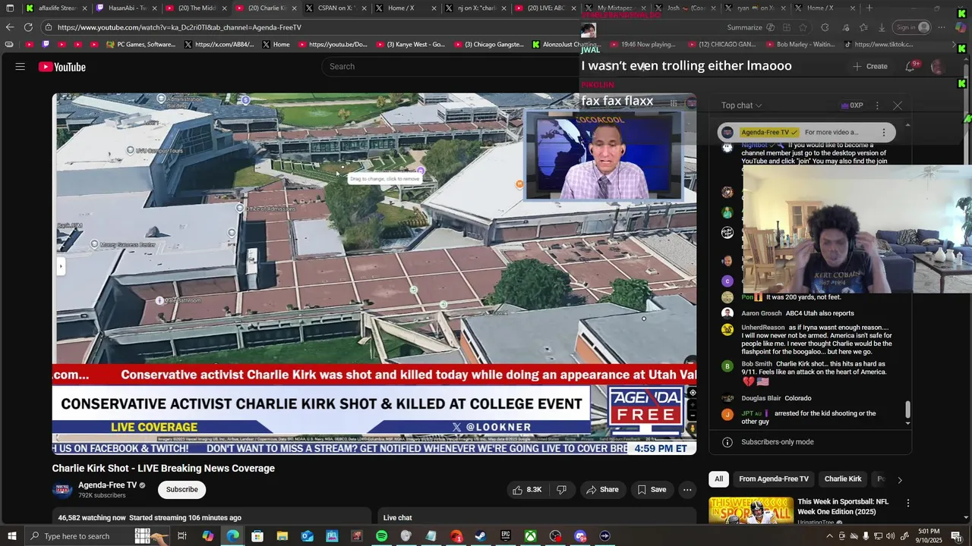Select the Charlie Kirk filter chip
The width and height of the screenshot is (972, 546).
(x=843, y=479)
